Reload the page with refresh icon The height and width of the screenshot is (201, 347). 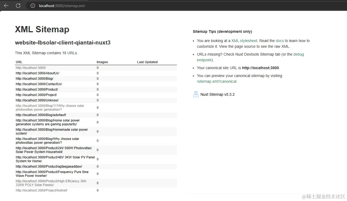coord(18,6)
